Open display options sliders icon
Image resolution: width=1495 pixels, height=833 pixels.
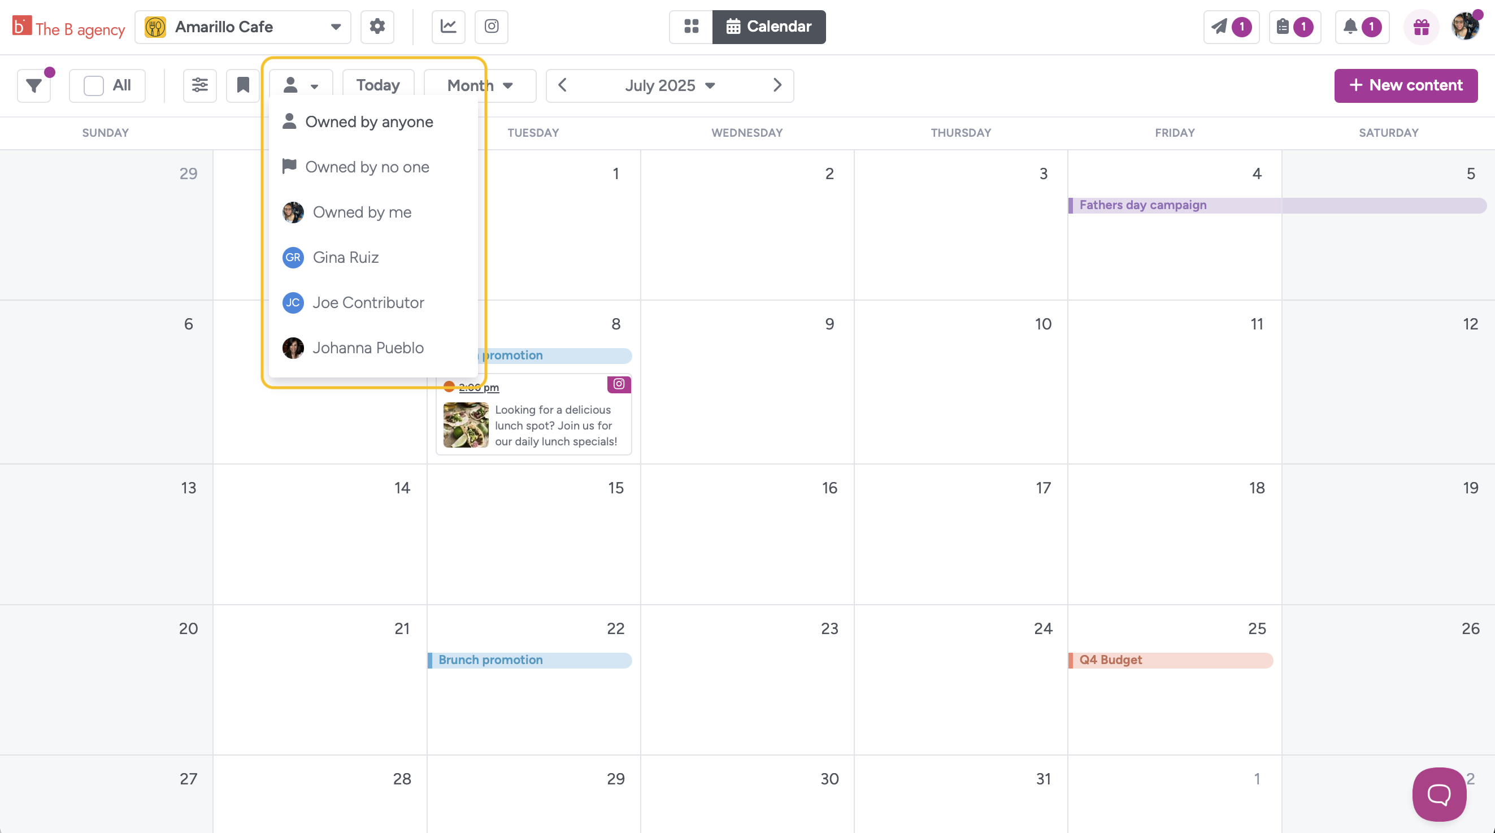point(199,86)
